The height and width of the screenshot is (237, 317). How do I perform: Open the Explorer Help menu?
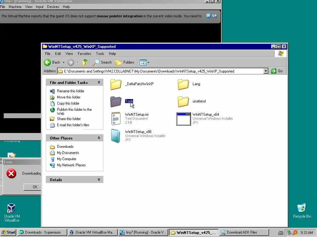point(112,54)
